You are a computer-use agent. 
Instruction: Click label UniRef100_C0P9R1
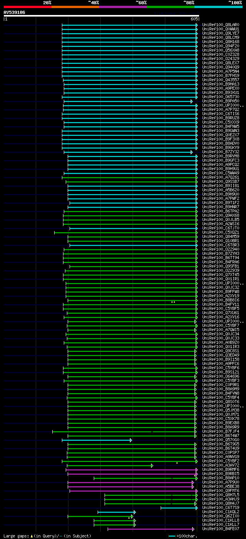pyautogui.click(x=221, y=385)
